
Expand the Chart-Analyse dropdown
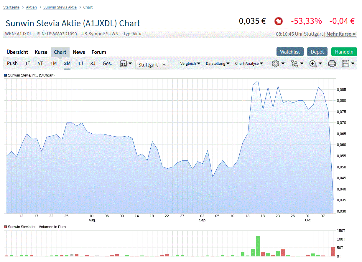pyautogui.click(x=249, y=63)
